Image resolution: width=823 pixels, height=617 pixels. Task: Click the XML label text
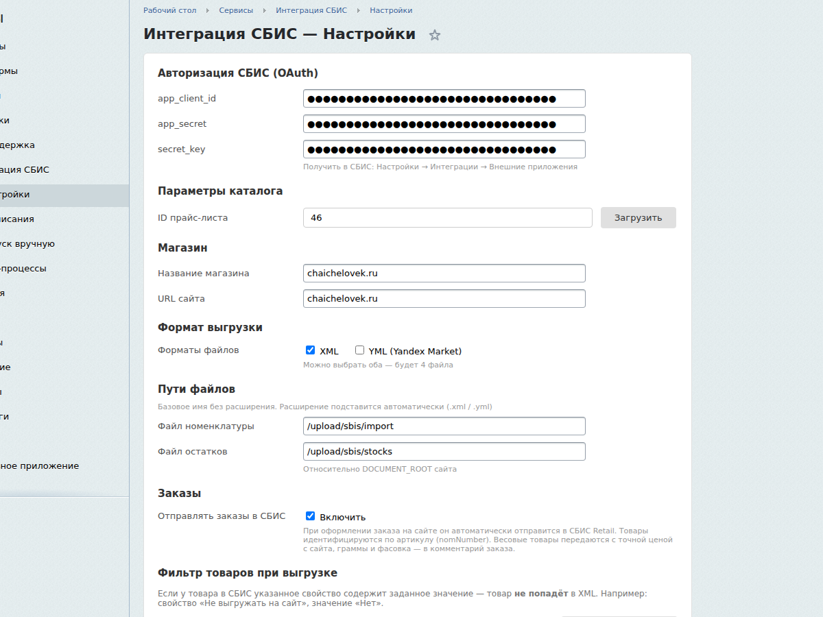329,351
